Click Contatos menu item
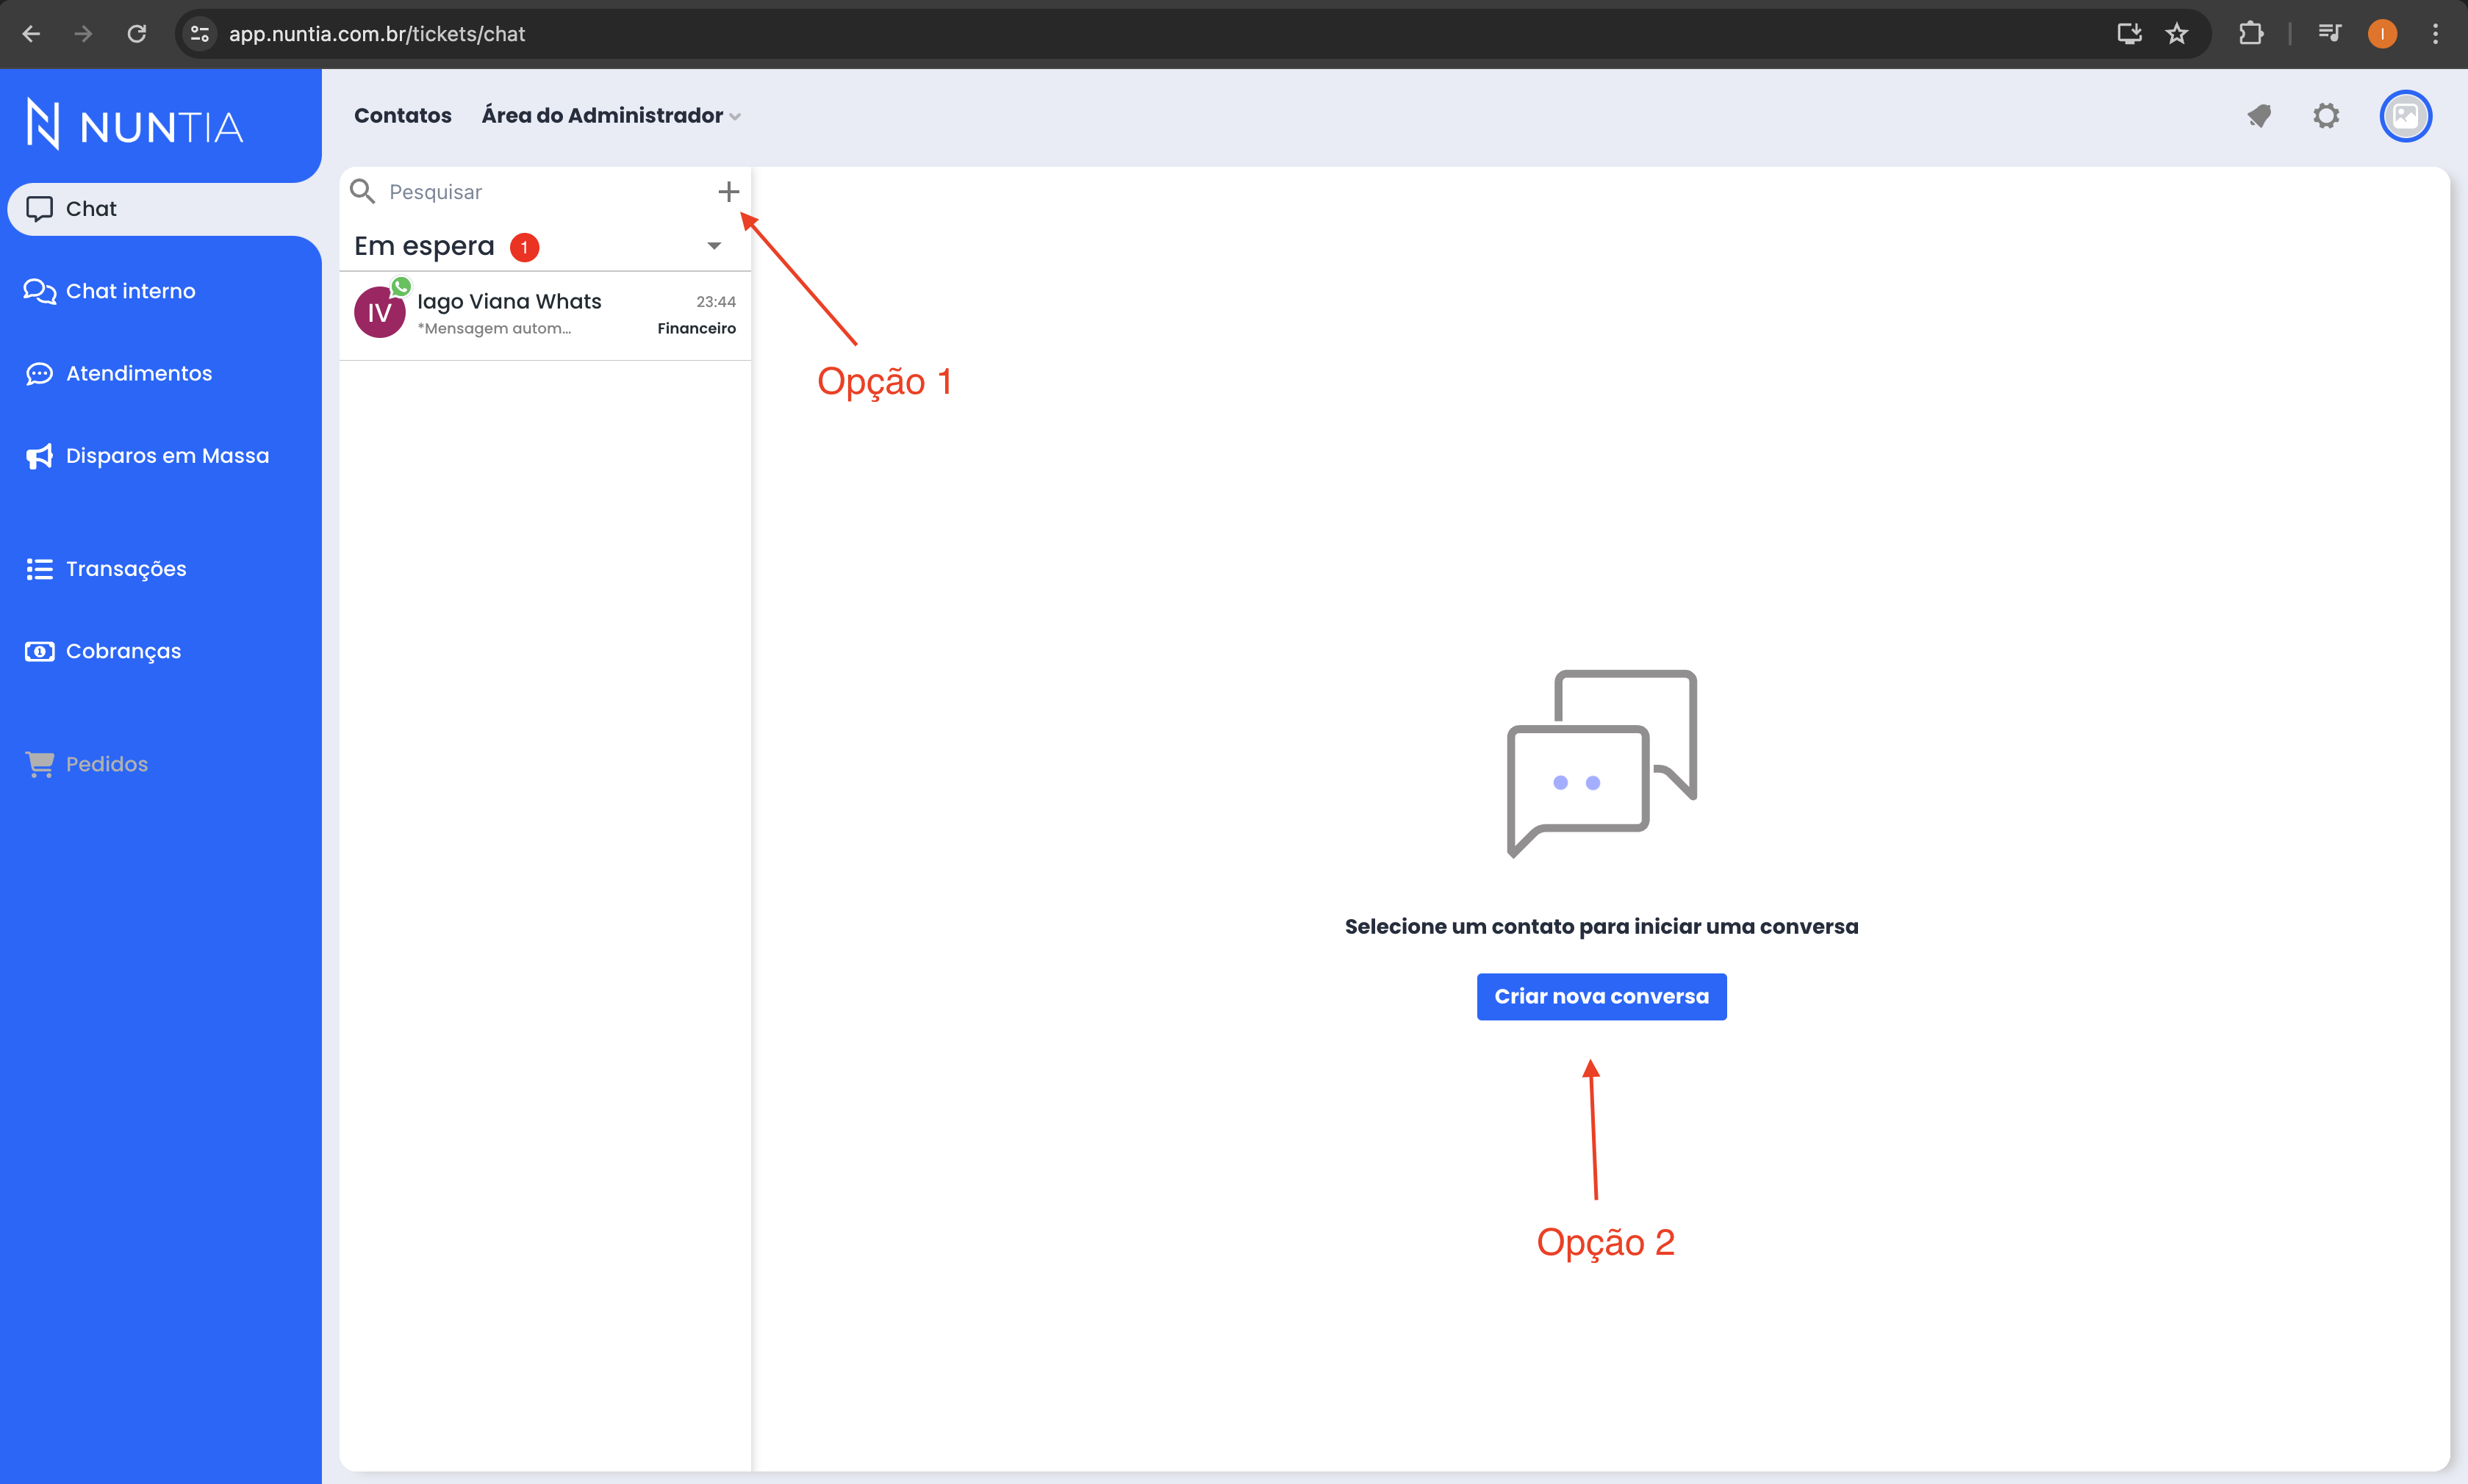 point(402,115)
